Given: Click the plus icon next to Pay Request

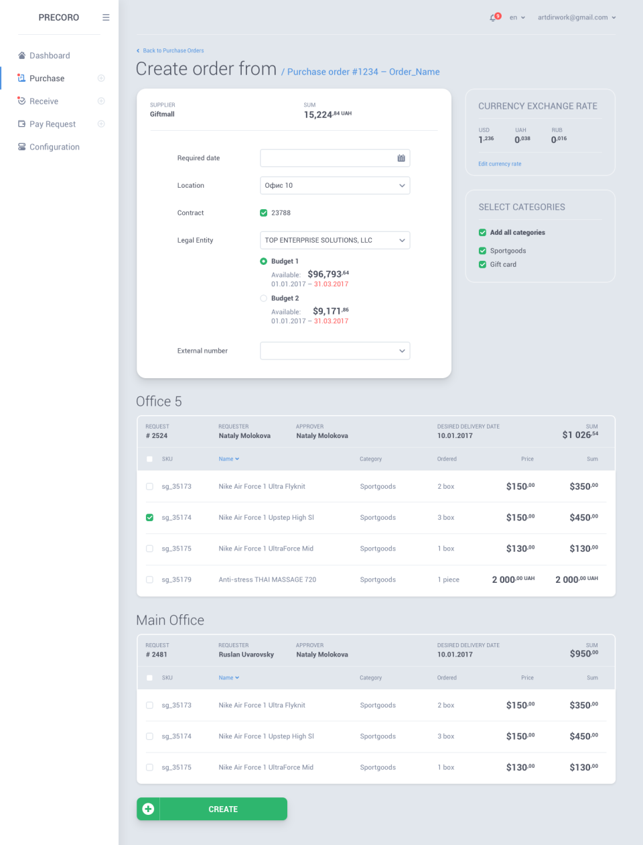Looking at the screenshot, I should 101,124.
